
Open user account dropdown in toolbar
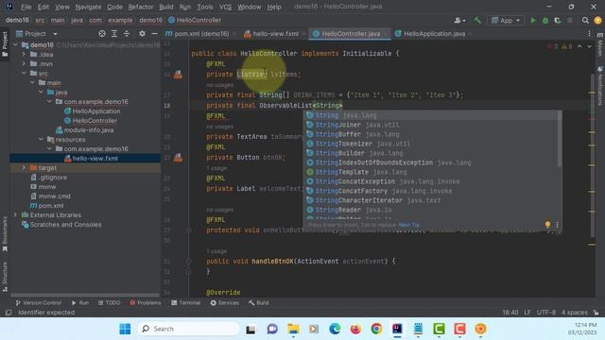click(459, 20)
